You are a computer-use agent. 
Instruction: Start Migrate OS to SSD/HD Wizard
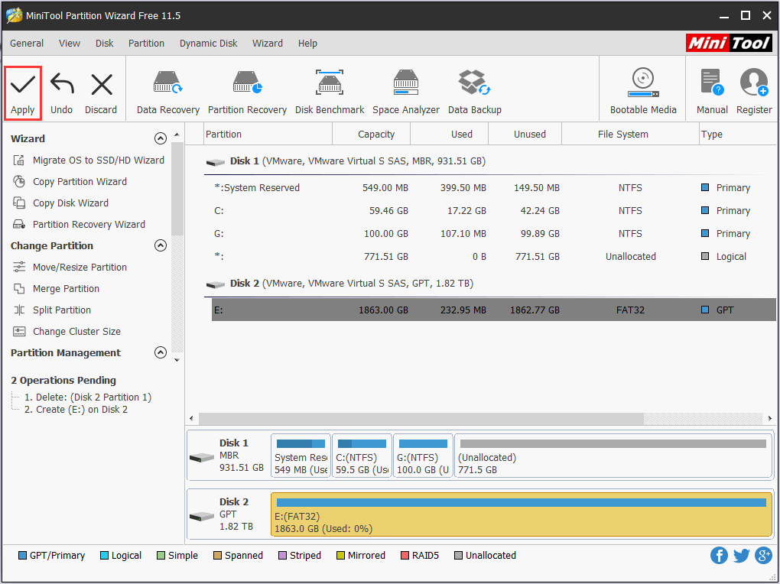[89, 161]
